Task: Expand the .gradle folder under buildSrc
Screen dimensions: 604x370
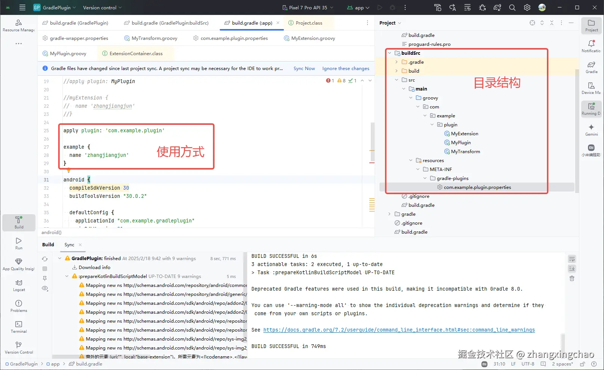Action: pos(397,62)
